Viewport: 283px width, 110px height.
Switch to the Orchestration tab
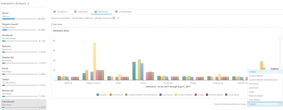[x=123, y=12]
